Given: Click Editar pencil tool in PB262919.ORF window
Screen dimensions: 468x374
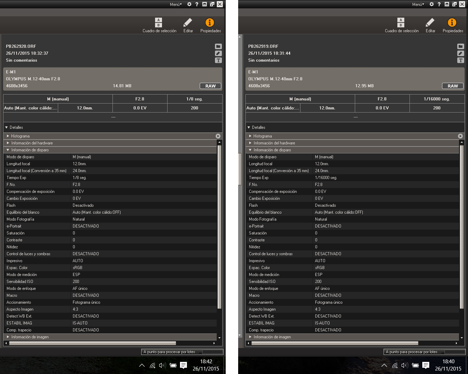Looking at the screenshot, I should (x=430, y=25).
